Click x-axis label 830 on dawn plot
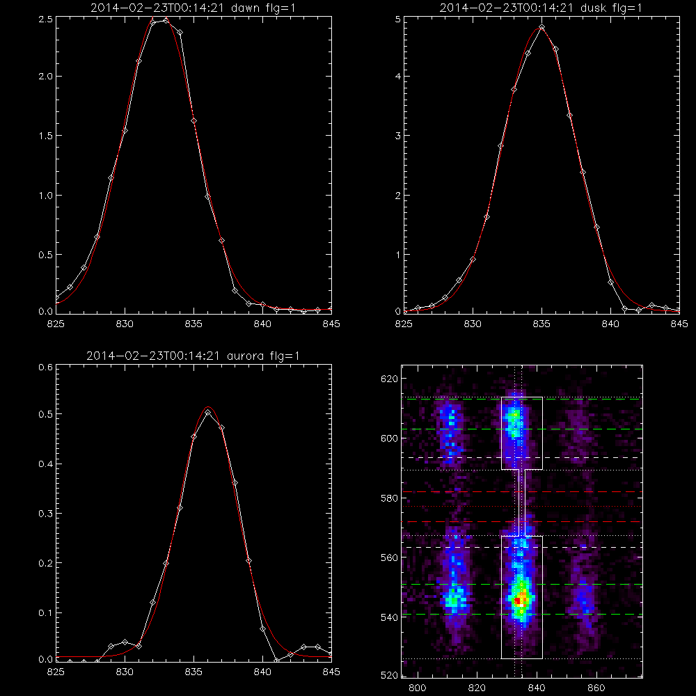 point(125,324)
